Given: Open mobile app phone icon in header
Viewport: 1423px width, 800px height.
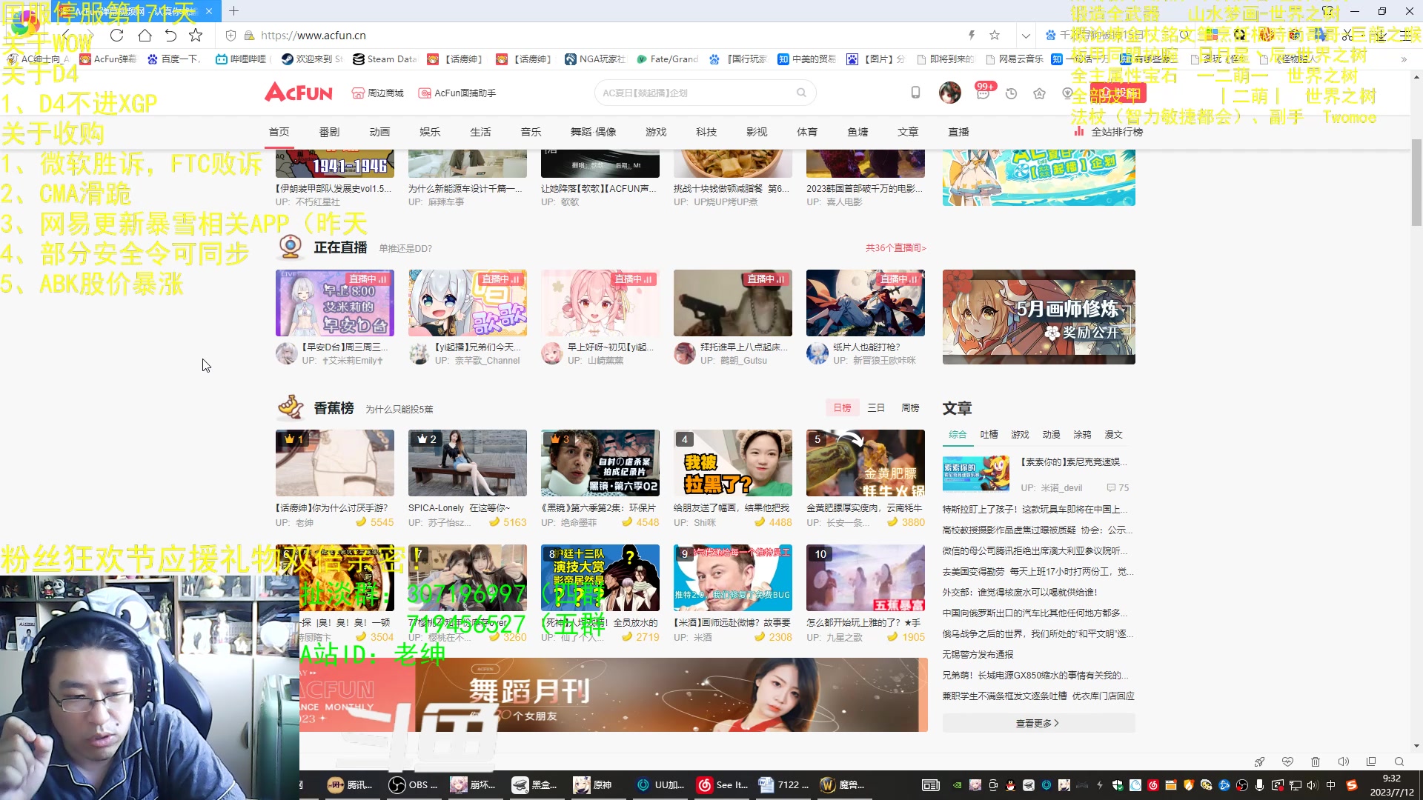Looking at the screenshot, I should pyautogui.click(x=915, y=93).
